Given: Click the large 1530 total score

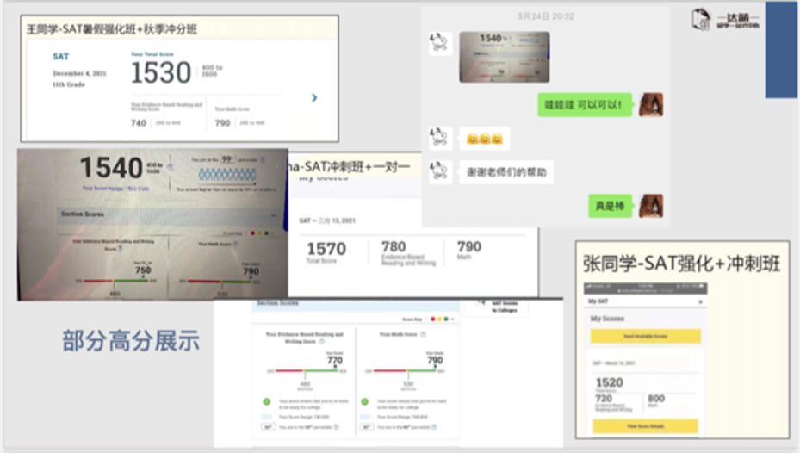Looking at the screenshot, I should click(x=161, y=72).
